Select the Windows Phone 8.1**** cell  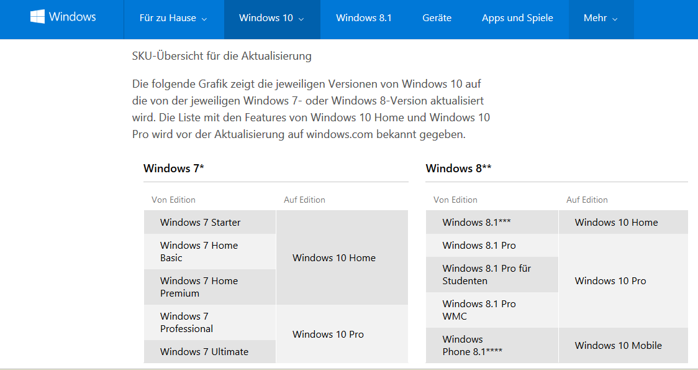click(492, 346)
